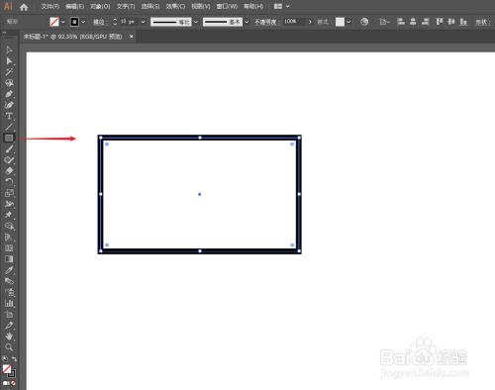This screenshot has width=495, height=390.
Task: Select the Paintbrush tool
Action: (x=9, y=149)
